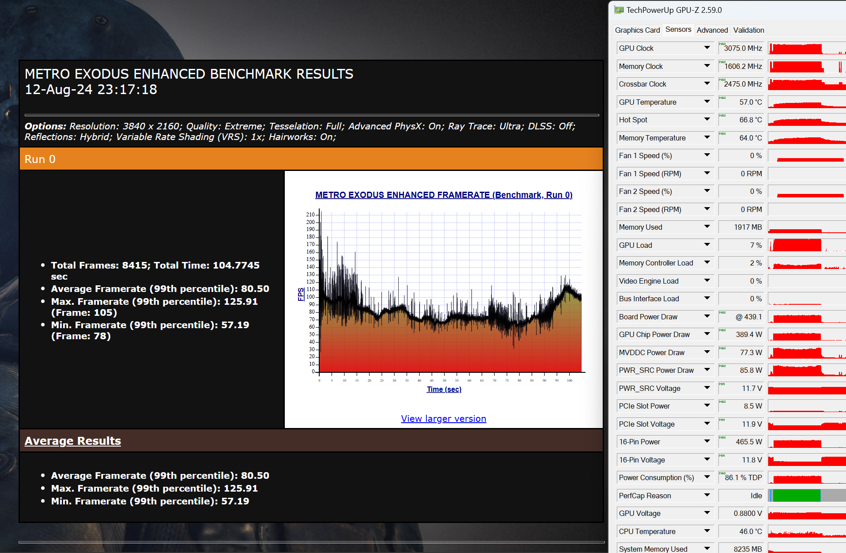Expand the 16-Pin Power dropdown
Viewport: 846px width, 553px height.
707,442
